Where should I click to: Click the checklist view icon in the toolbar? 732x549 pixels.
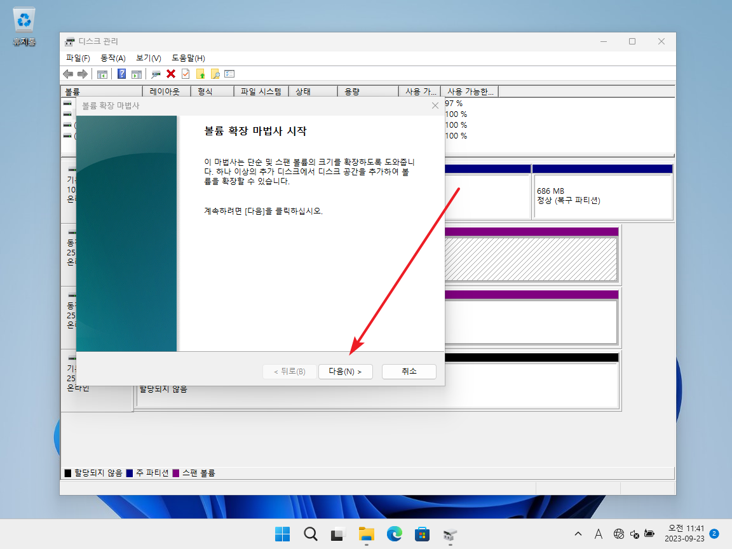pyautogui.click(x=229, y=74)
